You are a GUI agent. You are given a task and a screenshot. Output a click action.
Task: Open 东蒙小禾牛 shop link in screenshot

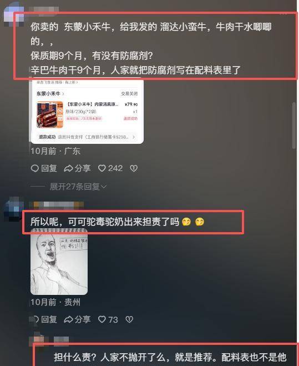[50, 94]
